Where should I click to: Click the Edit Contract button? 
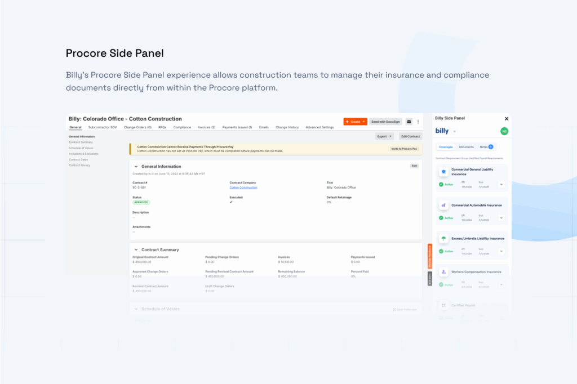[410, 136]
